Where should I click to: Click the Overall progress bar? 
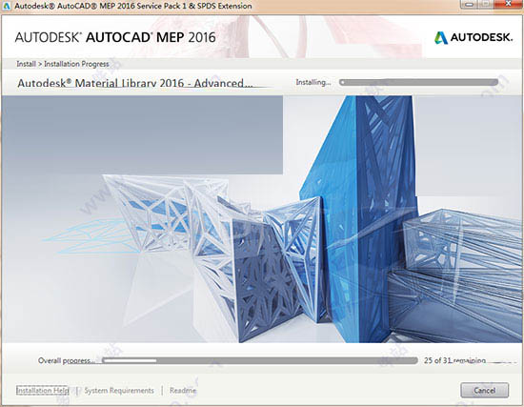coord(260,360)
